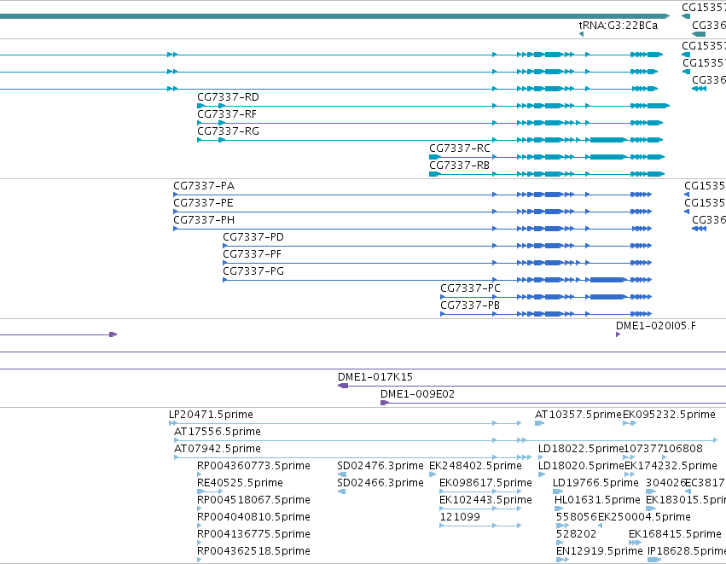Select the LD19766.5prime EST
The image size is (726, 564).
(595, 484)
